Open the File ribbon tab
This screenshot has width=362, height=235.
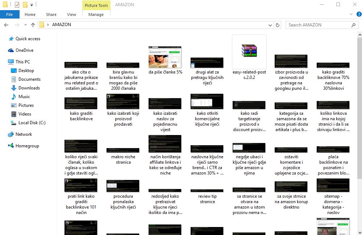point(9,14)
